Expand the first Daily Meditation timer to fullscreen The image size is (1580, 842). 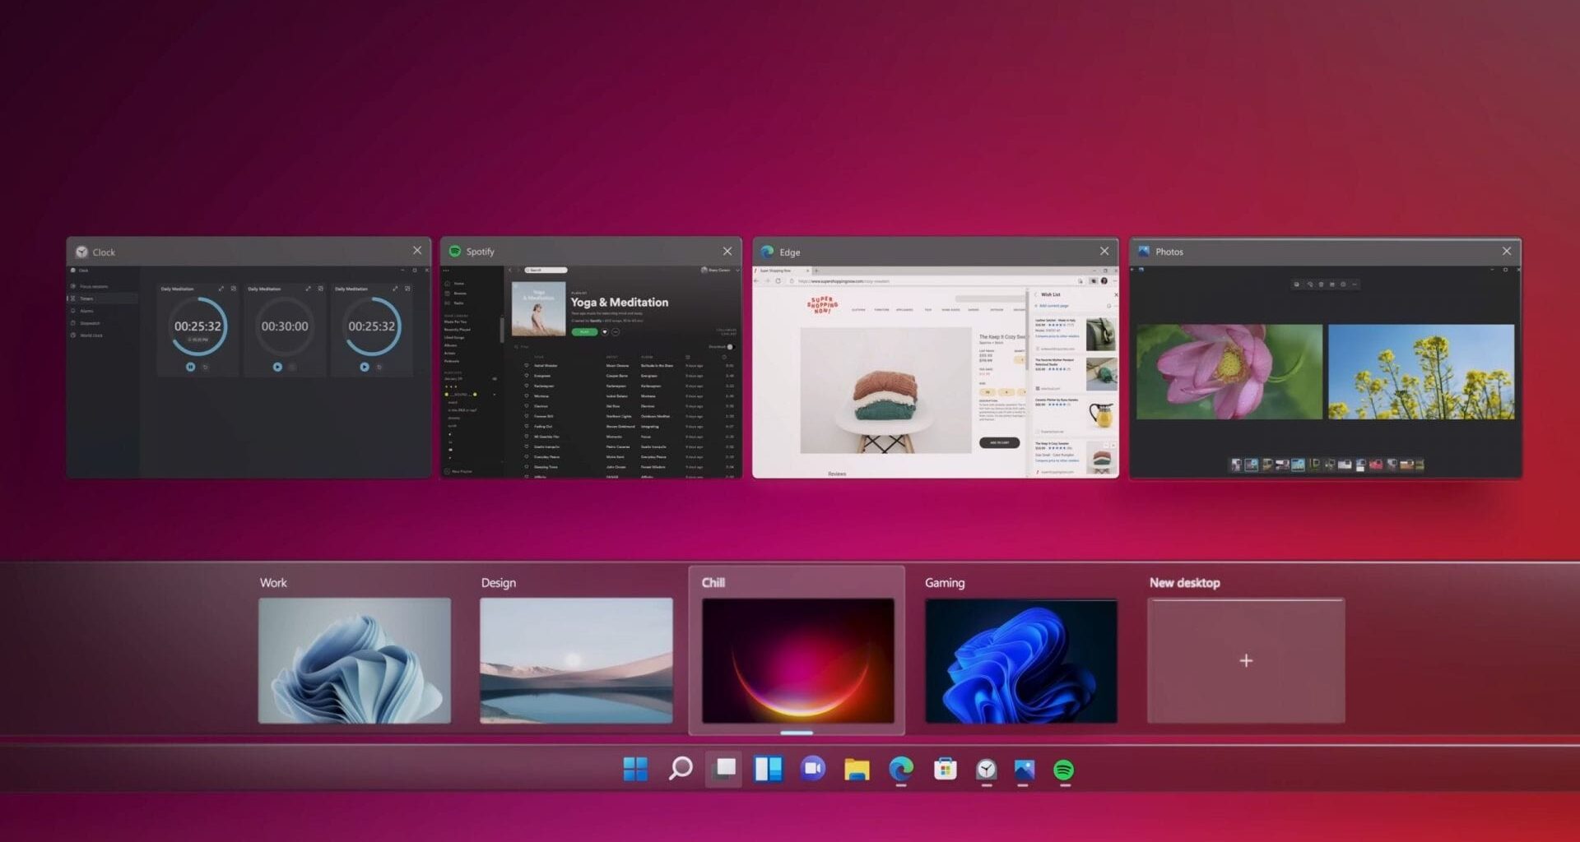tap(221, 288)
